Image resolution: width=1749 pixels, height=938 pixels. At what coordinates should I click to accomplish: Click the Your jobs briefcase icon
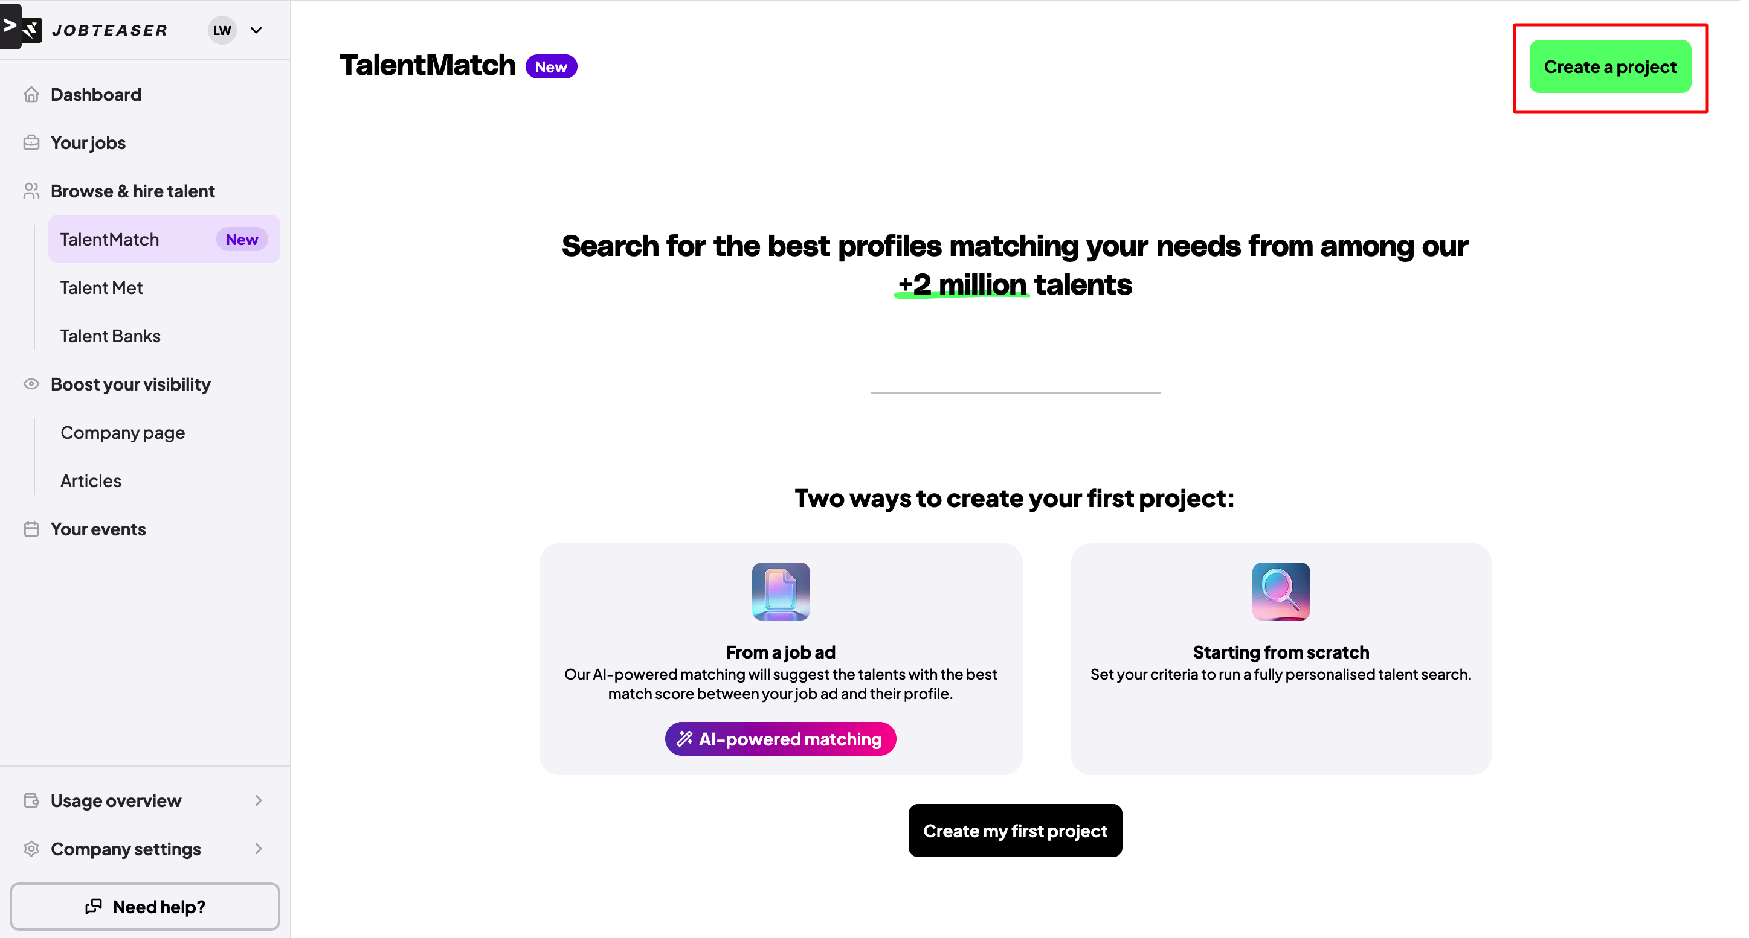click(31, 142)
